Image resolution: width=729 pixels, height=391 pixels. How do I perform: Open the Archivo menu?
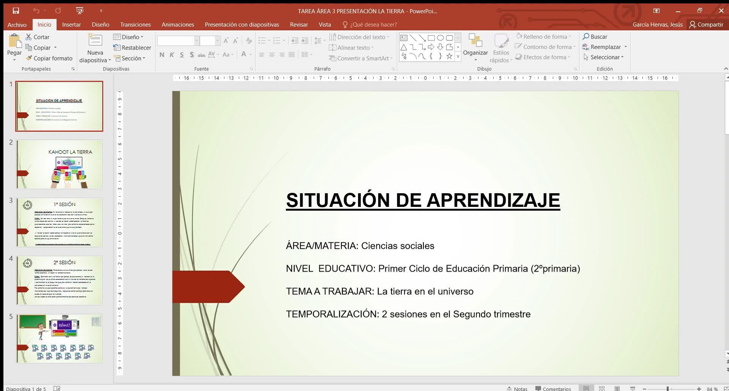[17, 25]
